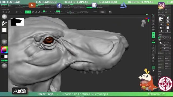Expand the Merge section in Subtool panel
The width and height of the screenshot is (173, 97).
[x=159, y=72]
